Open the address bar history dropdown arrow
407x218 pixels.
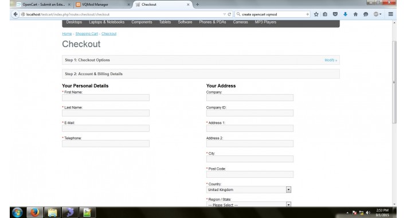coord(224,14)
